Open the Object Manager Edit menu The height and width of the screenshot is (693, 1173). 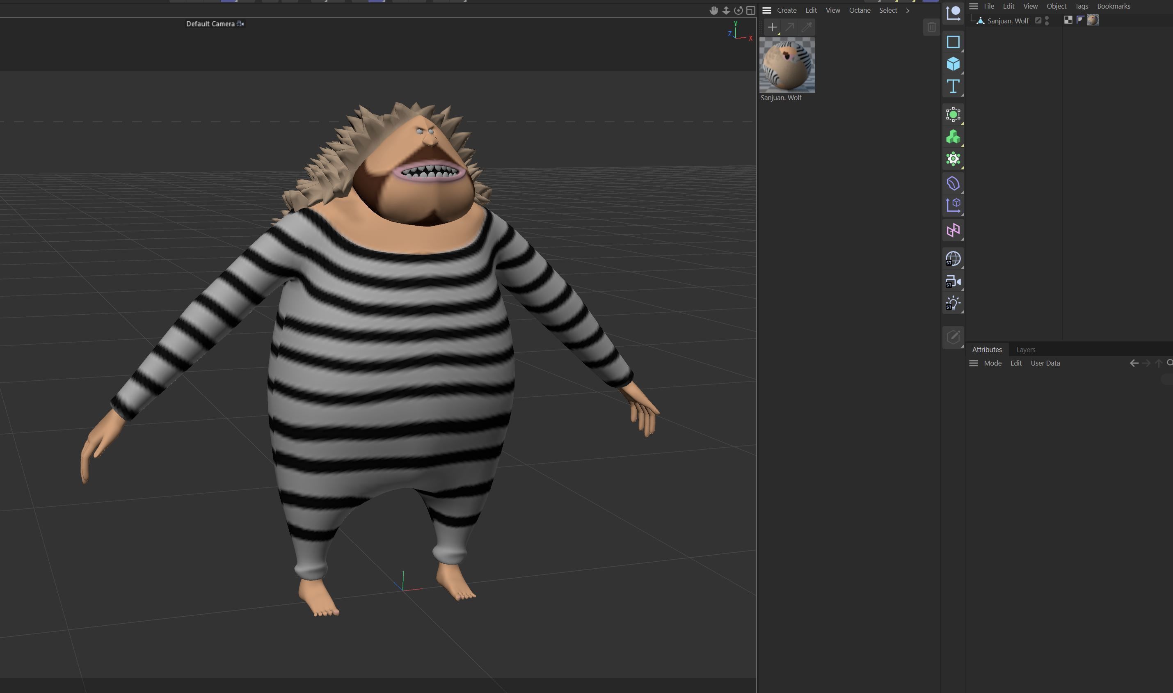1008,6
